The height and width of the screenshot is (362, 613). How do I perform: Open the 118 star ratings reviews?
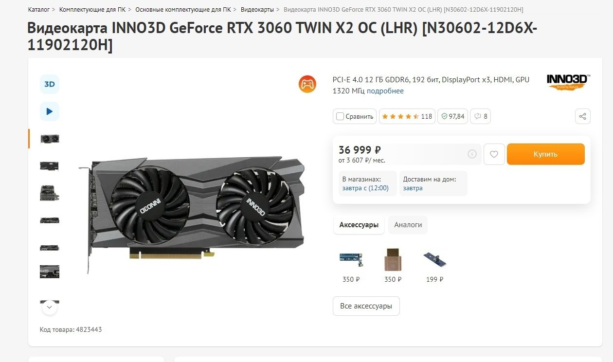coord(407,116)
